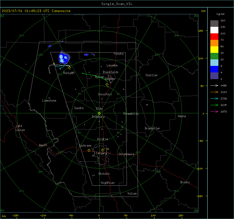Click the kg/m2 legend unit label
This screenshot has height=219, width=234.
220,14
